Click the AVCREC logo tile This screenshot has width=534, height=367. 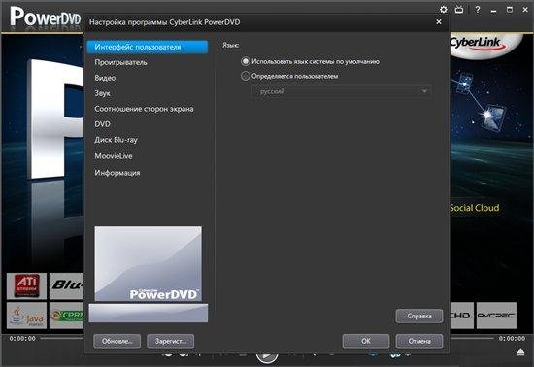pyautogui.click(x=496, y=316)
